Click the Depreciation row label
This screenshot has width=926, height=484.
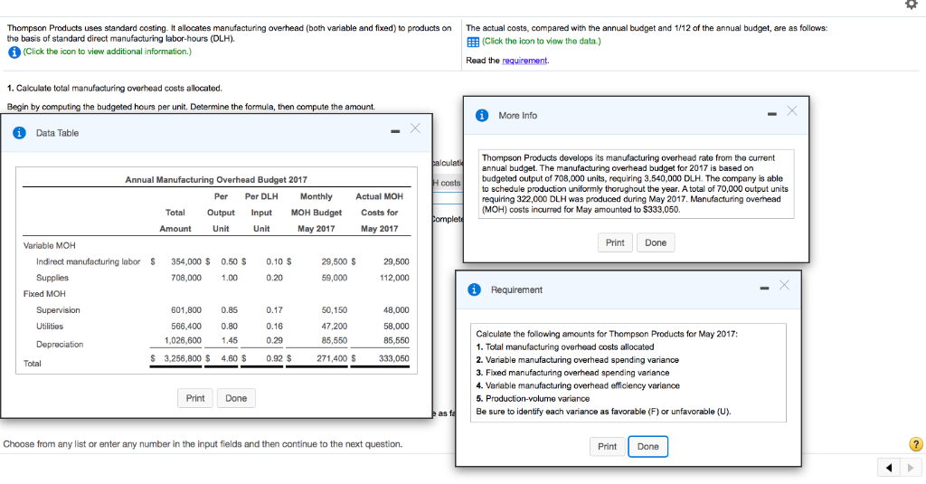[x=60, y=345]
